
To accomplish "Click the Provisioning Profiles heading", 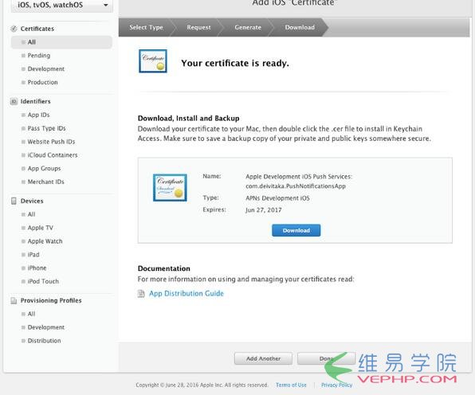I will tap(51, 300).
